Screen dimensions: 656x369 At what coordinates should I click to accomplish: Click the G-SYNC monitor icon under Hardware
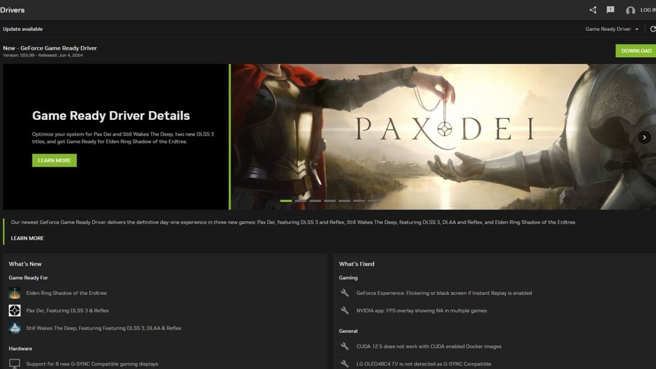[14, 363]
